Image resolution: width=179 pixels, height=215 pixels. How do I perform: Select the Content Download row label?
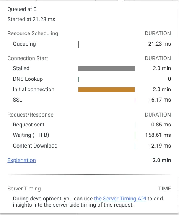35,146
